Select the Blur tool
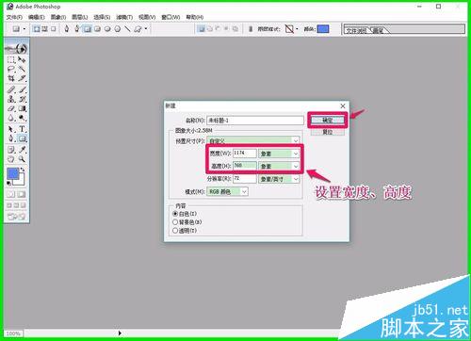471x341 pixels. point(11,118)
